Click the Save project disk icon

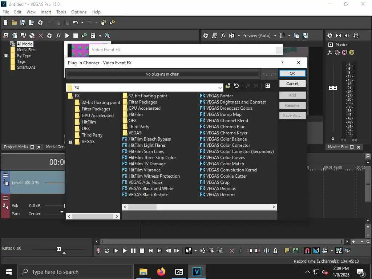pyautogui.click(x=23, y=23)
